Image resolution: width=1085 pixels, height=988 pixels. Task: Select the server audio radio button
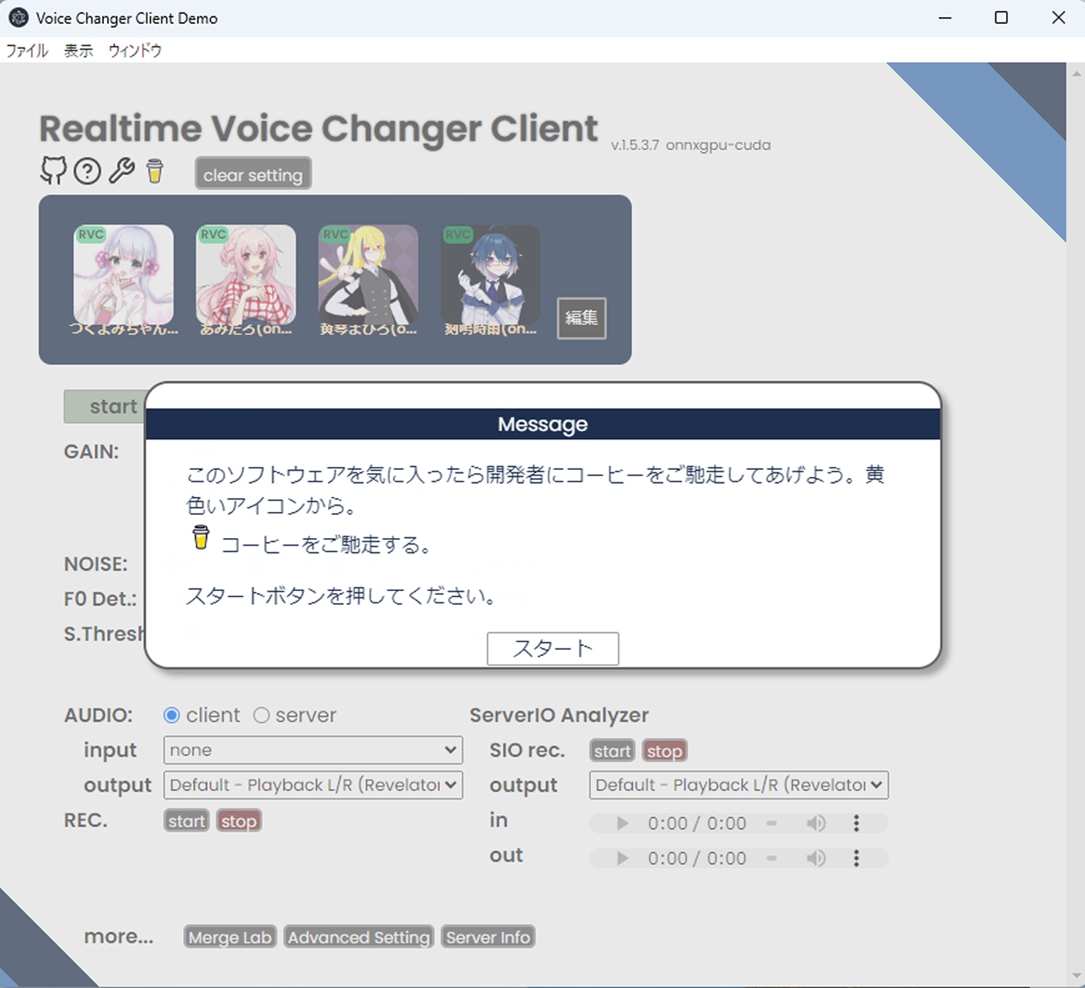262,715
